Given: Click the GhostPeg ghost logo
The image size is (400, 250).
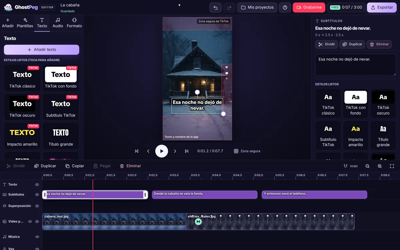Looking at the screenshot, I should click(x=8, y=7).
